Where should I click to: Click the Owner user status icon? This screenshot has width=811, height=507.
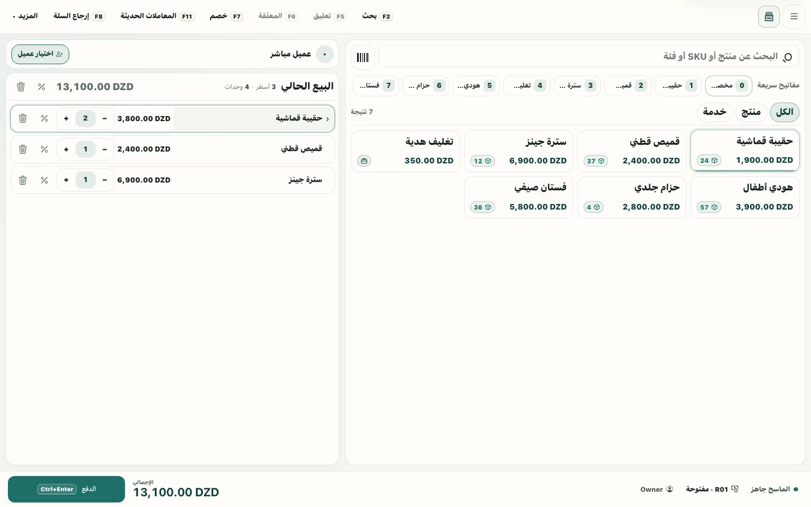[670, 489]
